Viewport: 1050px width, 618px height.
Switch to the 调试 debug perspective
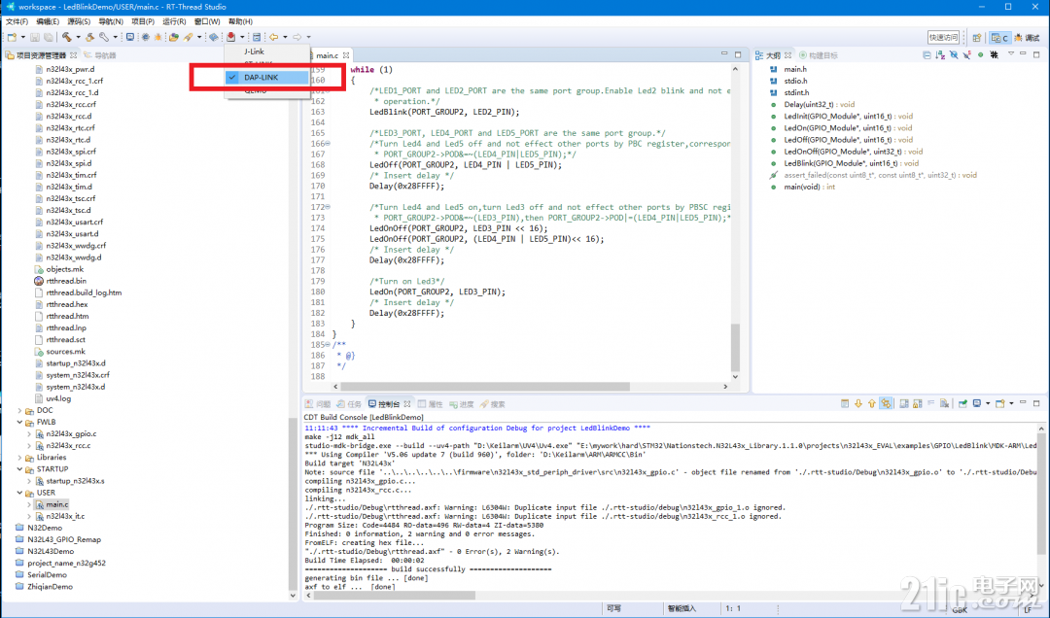point(1028,38)
